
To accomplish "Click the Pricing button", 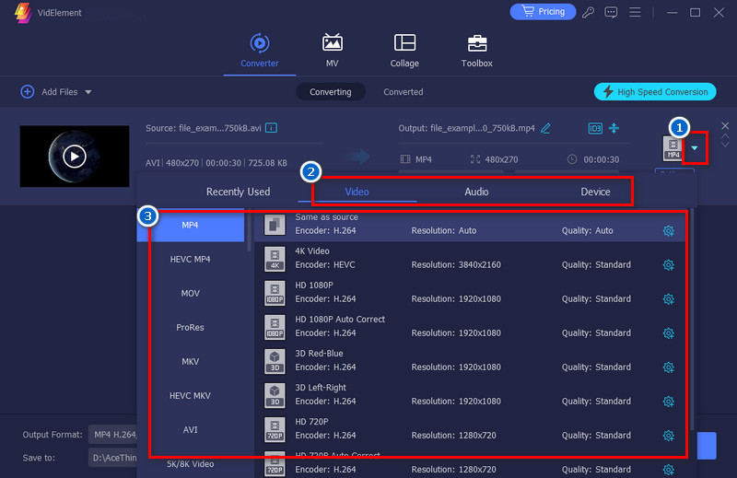I will [x=543, y=12].
